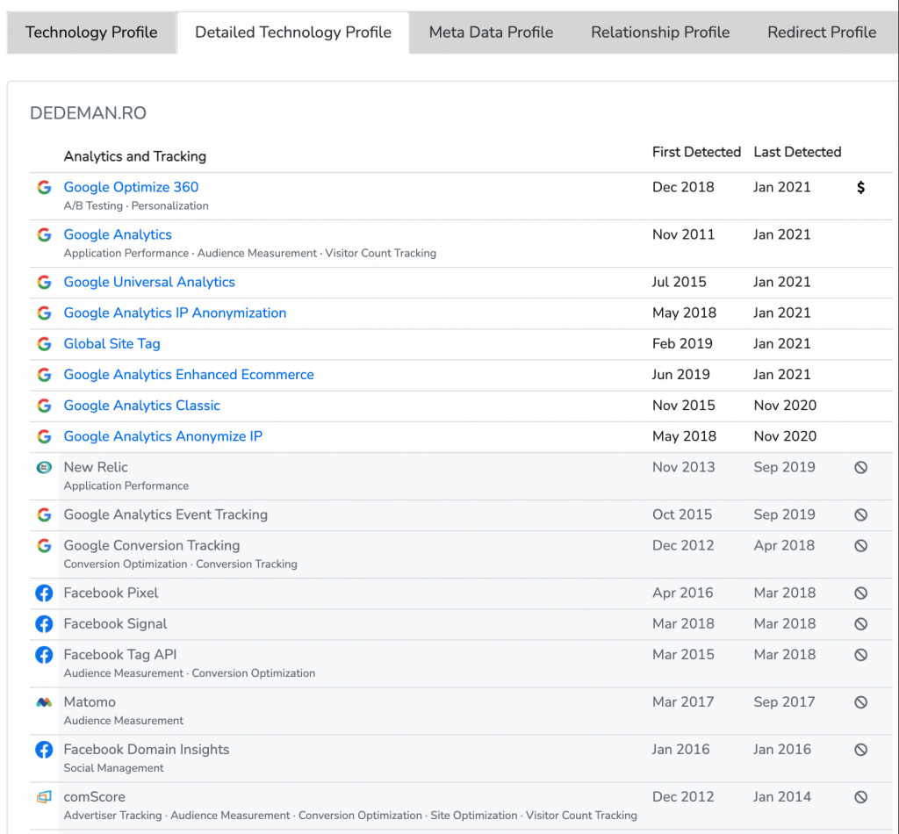The height and width of the screenshot is (834, 899).
Task: Select the Facebook Pixel entry name
Action: [111, 593]
